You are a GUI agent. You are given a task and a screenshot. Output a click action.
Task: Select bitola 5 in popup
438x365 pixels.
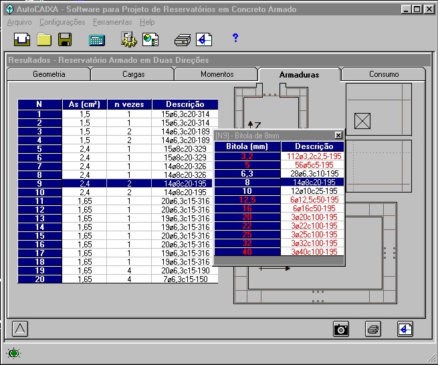coord(247,164)
